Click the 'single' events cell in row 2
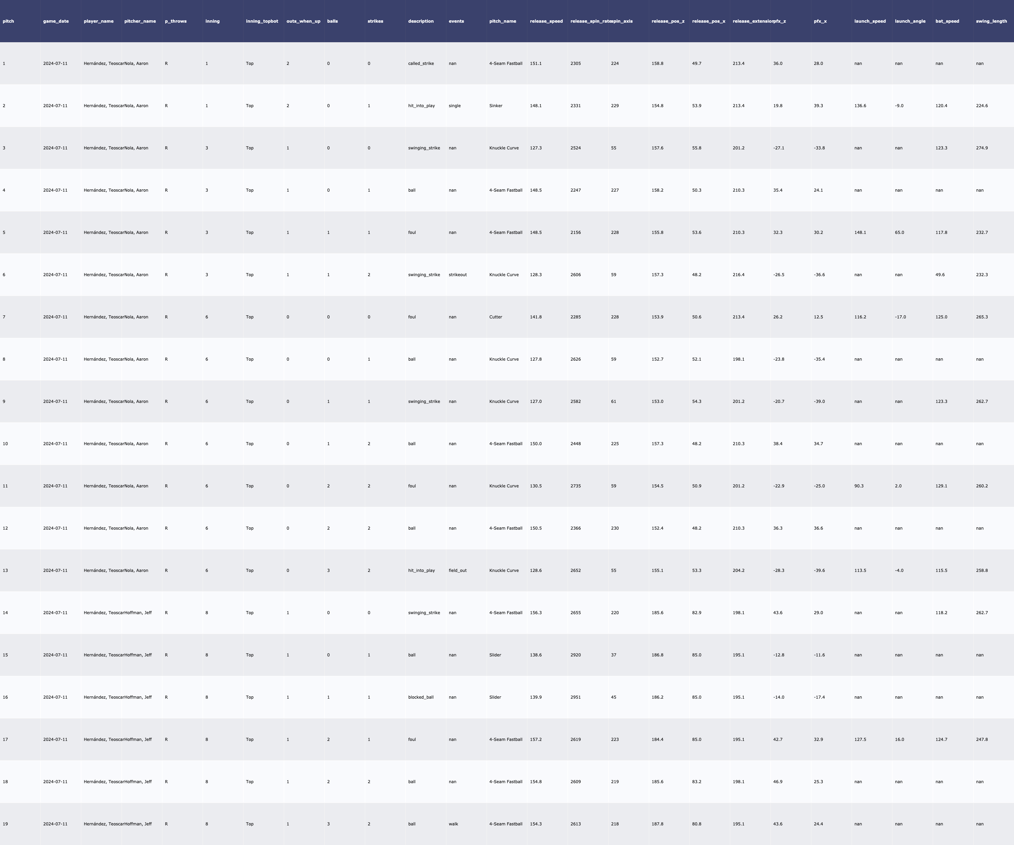Screen dimensions: 1014x845 click(454, 106)
